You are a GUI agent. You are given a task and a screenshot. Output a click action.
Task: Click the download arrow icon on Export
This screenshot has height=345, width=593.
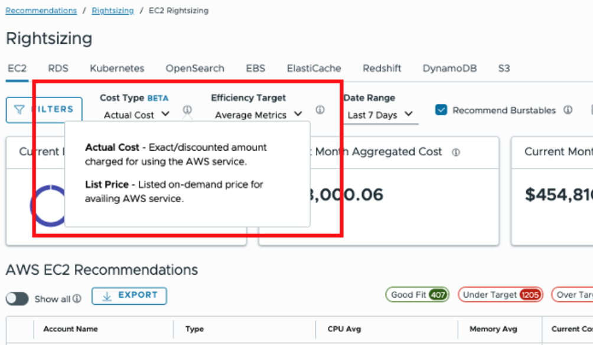click(x=107, y=296)
